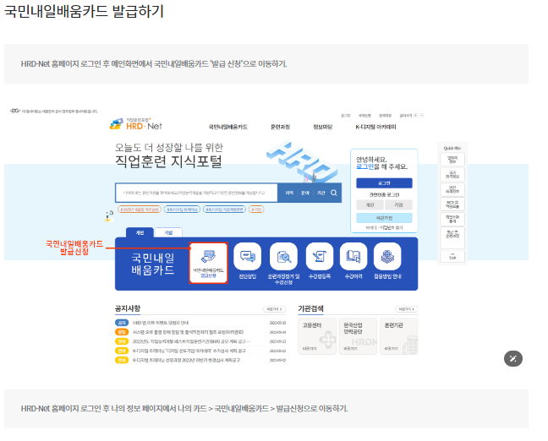Viewport: 548px width, 441px height.
Task: Click 바로가기 button next to 기관검색
Action: (x=407, y=309)
